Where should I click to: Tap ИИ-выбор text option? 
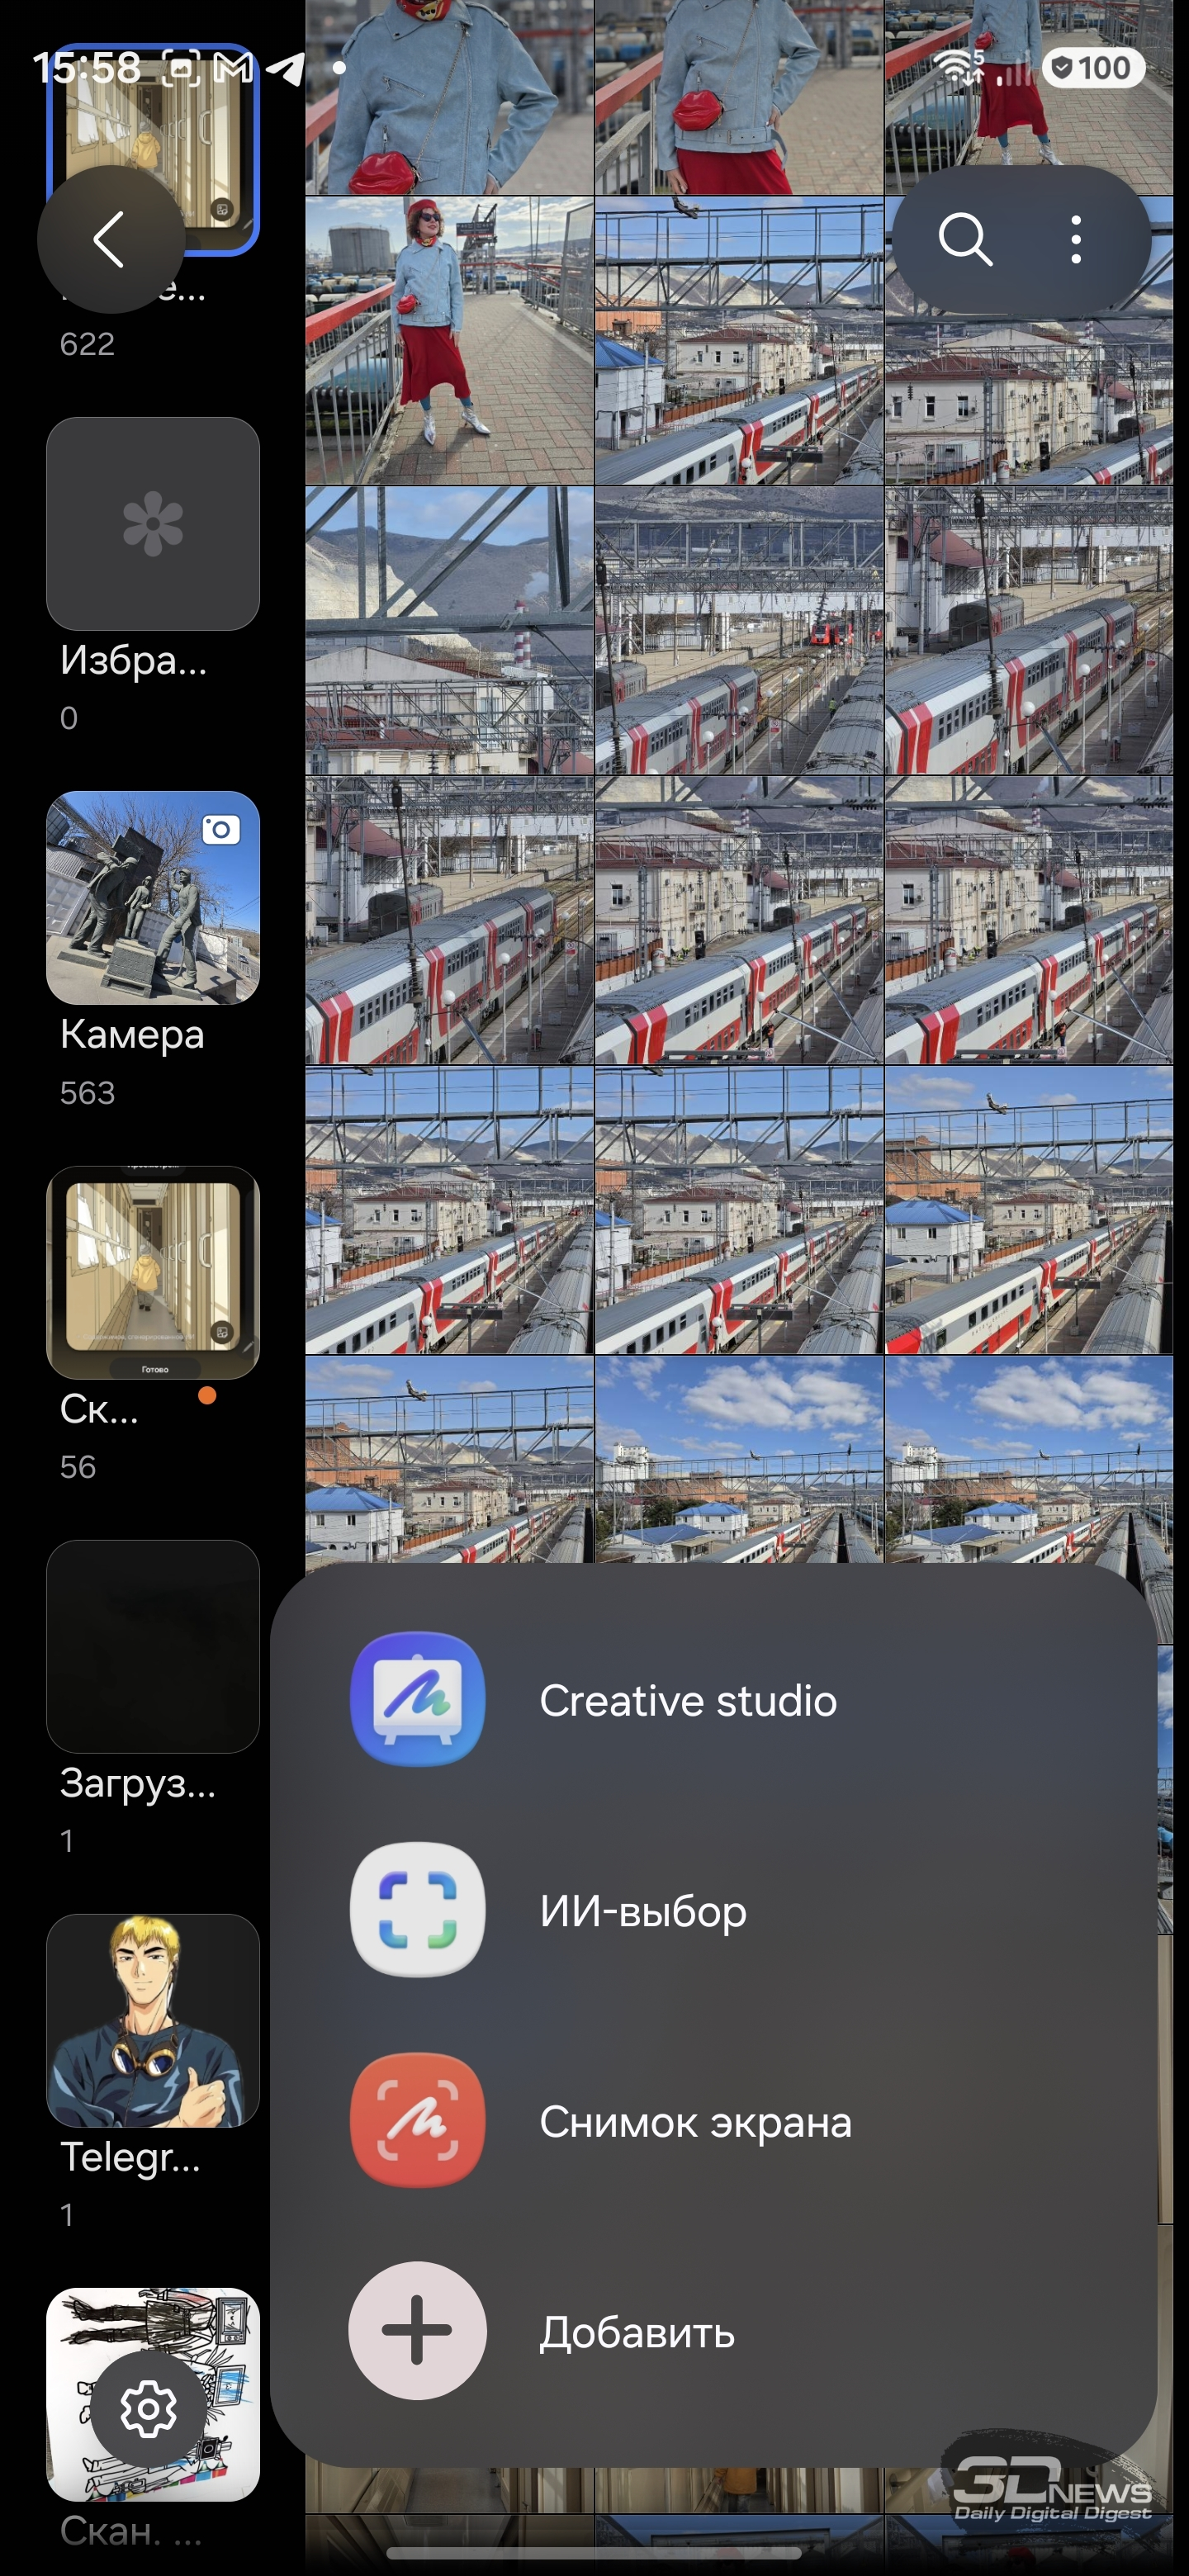[x=643, y=1911]
